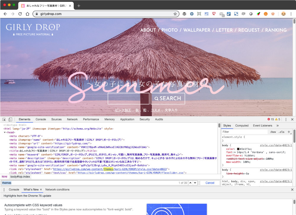
Task: Switch to the Console tab in DevTools
Action: click(41, 119)
